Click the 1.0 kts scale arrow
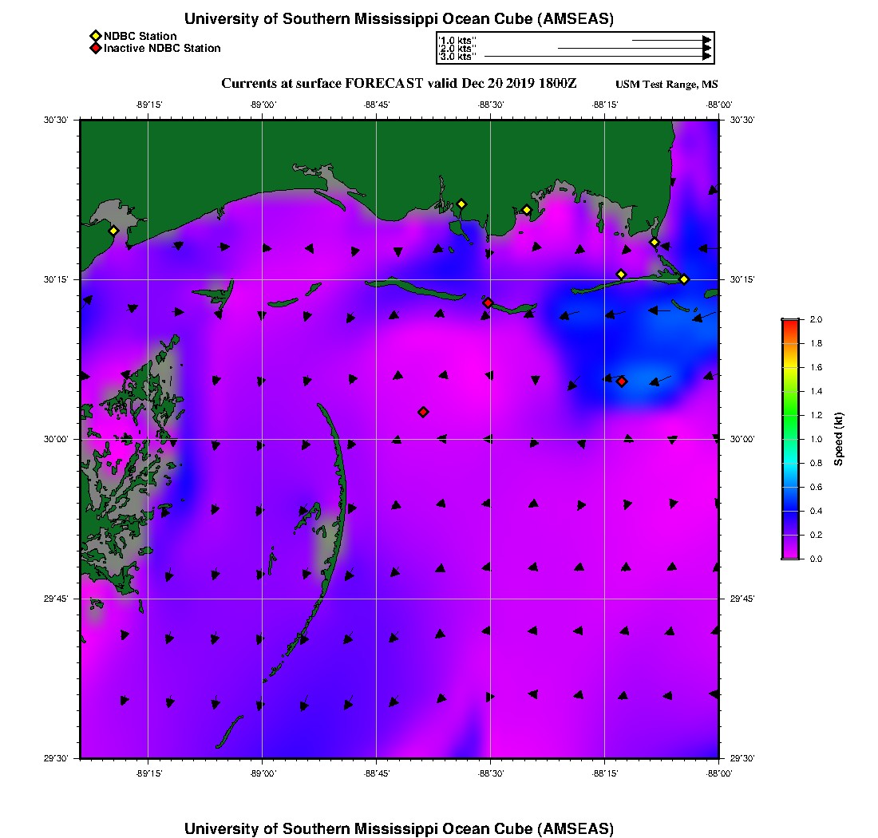This screenshot has width=878, height=838. [x=670, y=39]
